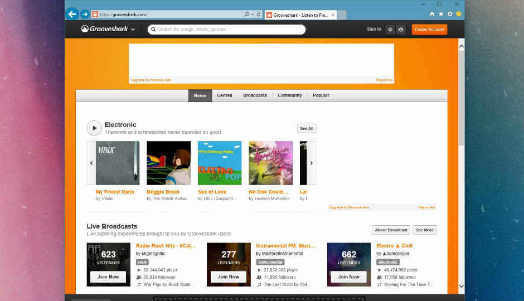Click the browser forward arrow button
This screenshot has height=301, width=524.
point(85,14)
